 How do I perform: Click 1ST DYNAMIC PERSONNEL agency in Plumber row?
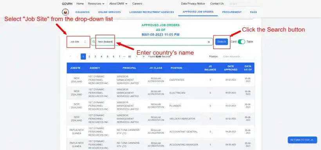coord(99,106)
